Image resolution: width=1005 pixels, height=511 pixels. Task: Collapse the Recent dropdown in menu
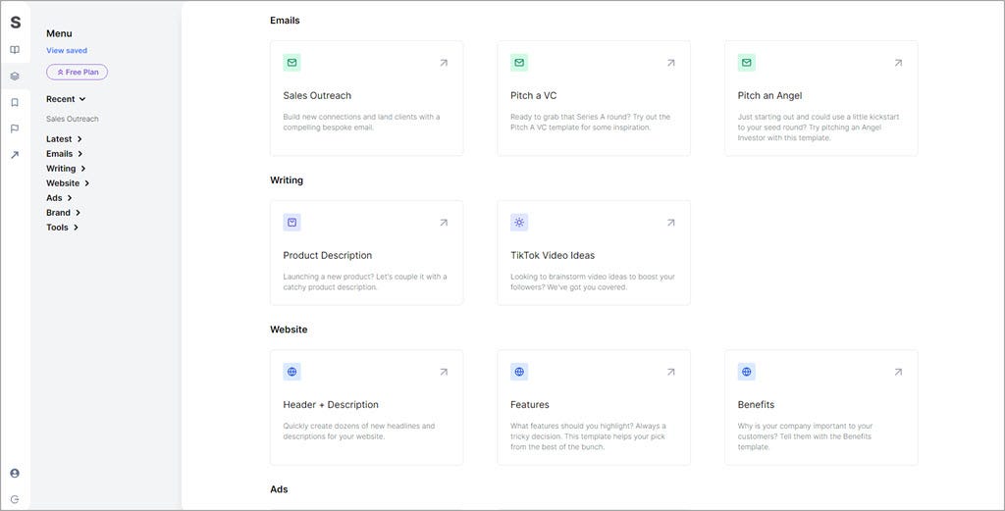[66, 99]
